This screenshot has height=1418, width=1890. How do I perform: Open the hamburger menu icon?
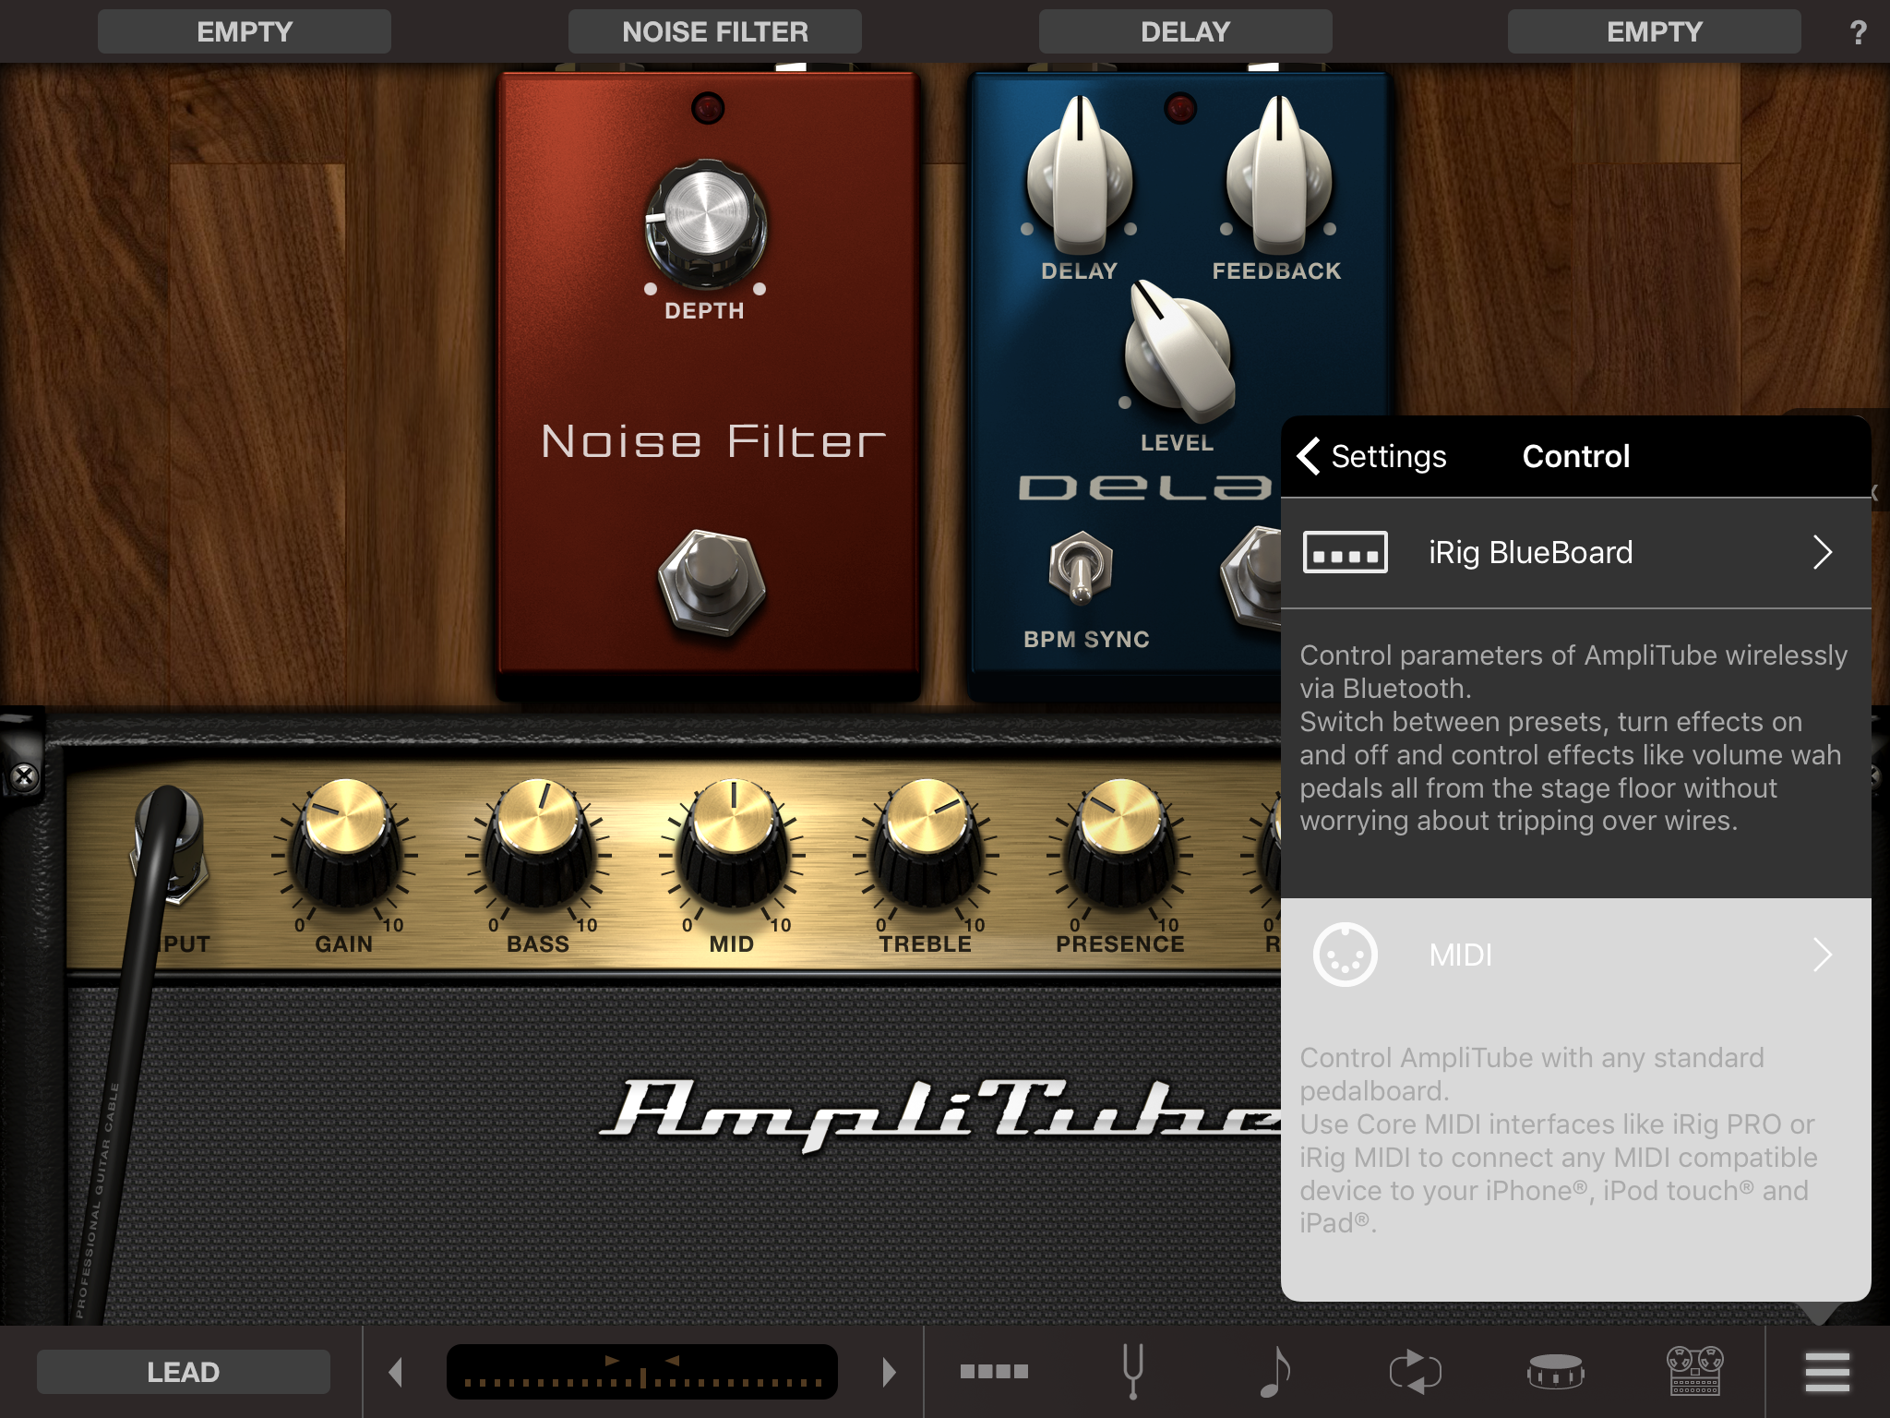[1827, 1372]
